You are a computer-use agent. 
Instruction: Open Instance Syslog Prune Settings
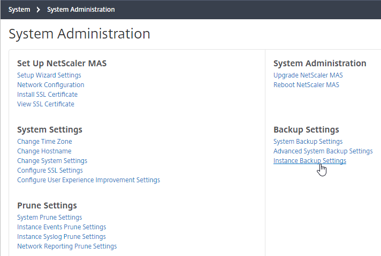pos(62,237)
